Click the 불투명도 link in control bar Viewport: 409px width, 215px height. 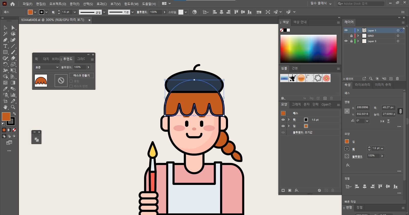142,12
